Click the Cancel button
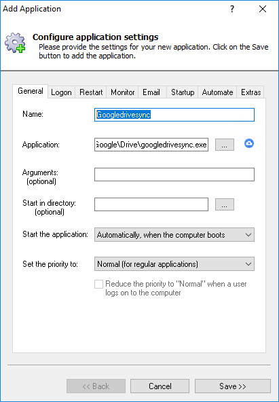 pos(160,386)
